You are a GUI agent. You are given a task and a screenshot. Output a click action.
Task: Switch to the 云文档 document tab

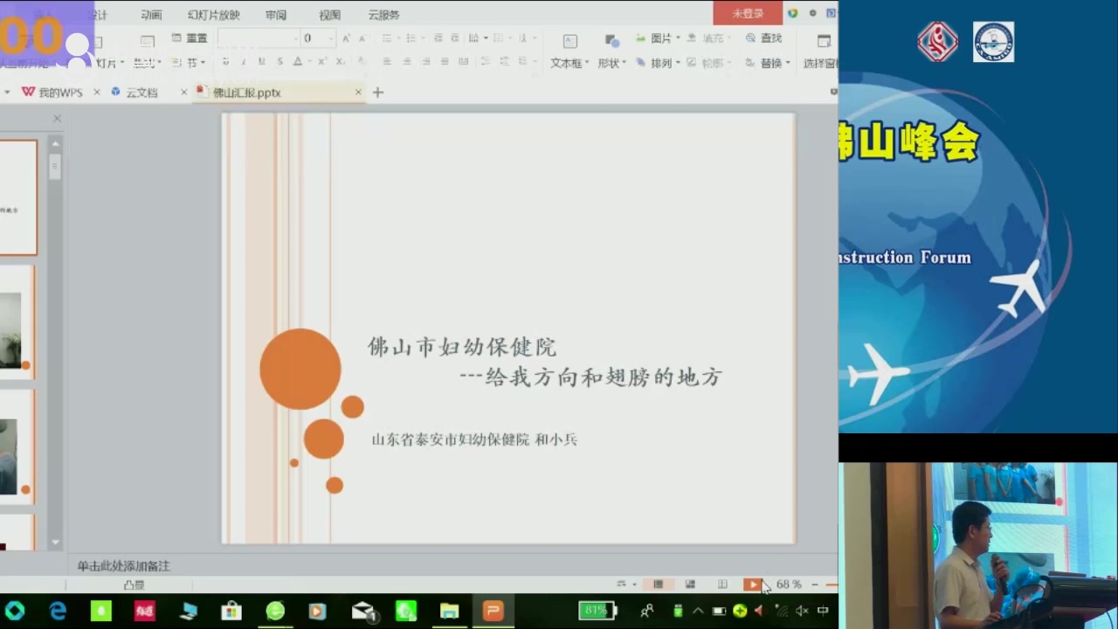141,93
